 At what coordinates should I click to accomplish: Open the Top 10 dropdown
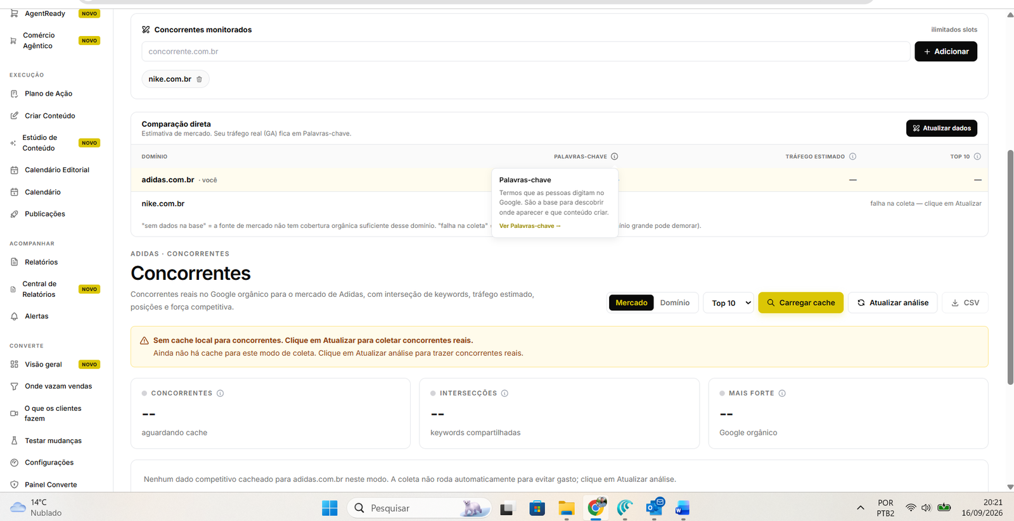pyautogui.click(x=728, y=303)
